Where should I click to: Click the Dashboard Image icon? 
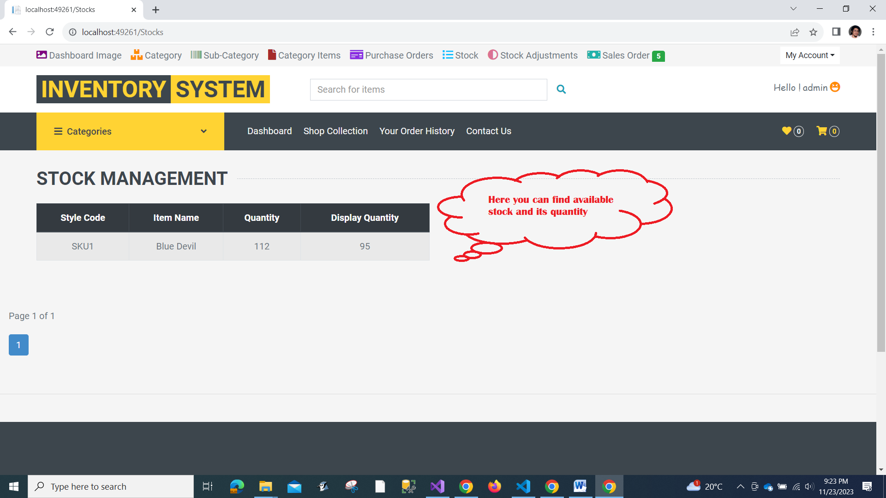pyautogui.click(x=42, y=55)
